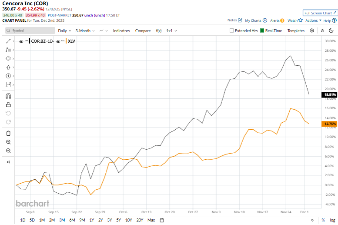Delete drawings with the trash icon

[x=8, y=133]
